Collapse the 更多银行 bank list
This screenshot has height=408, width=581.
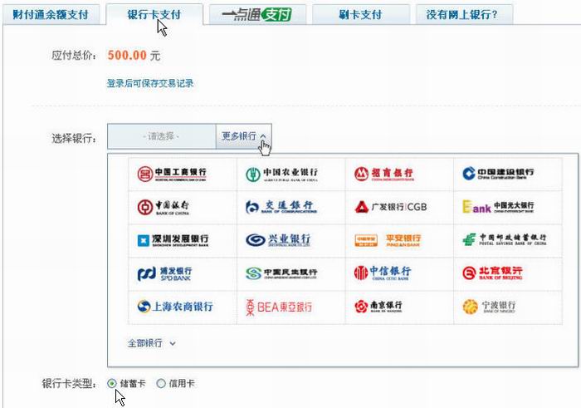(x=244, y=136)
